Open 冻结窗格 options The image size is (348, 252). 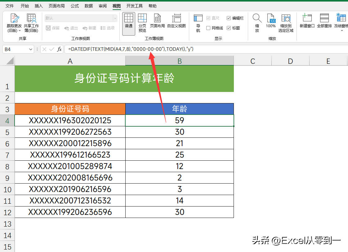pyautogui.click(x=341, y=22)
